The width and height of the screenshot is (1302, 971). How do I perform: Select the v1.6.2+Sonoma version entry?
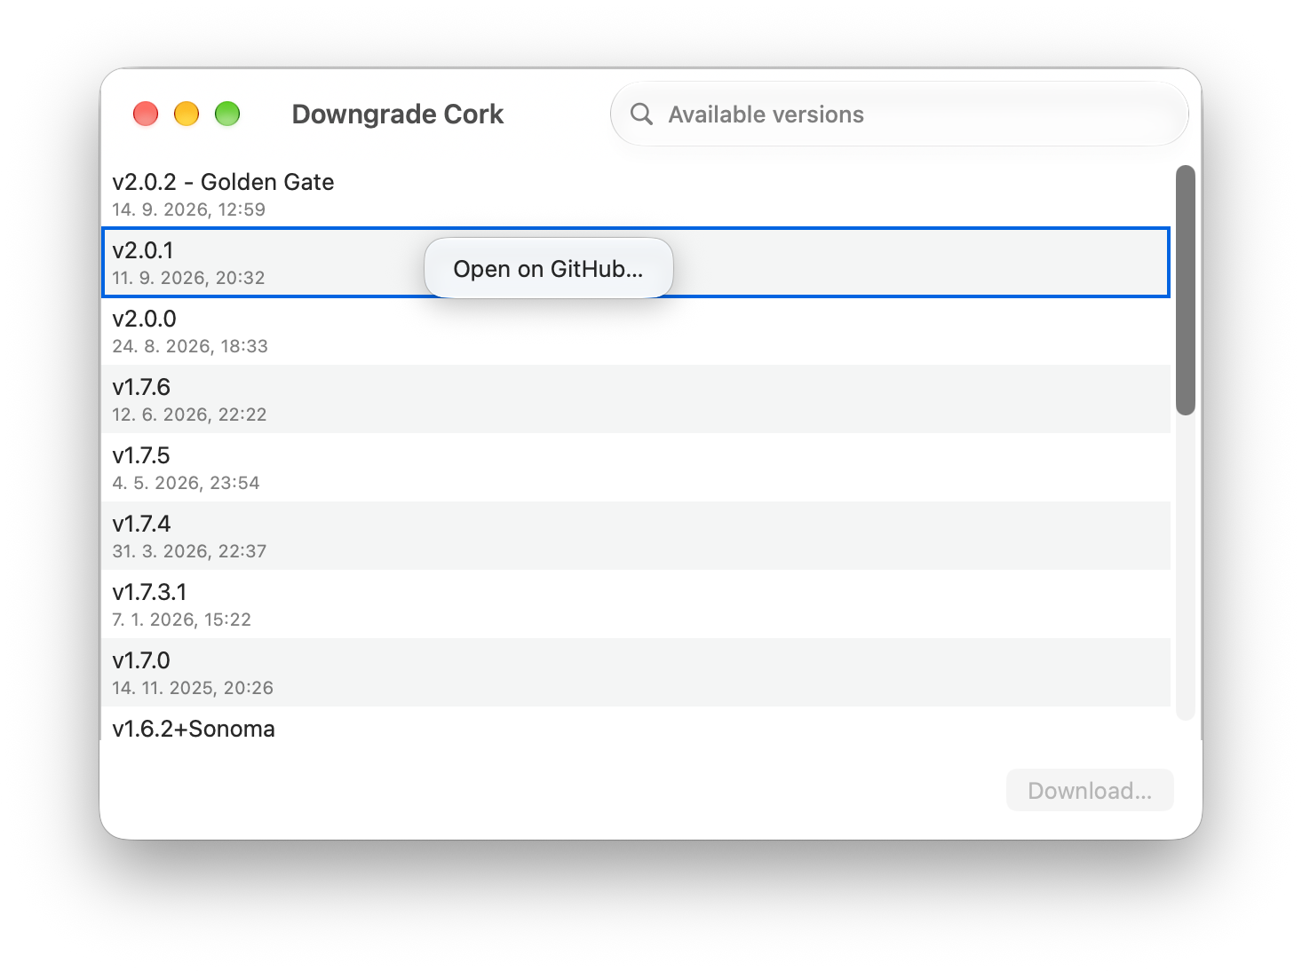click(x=636, y=728)
